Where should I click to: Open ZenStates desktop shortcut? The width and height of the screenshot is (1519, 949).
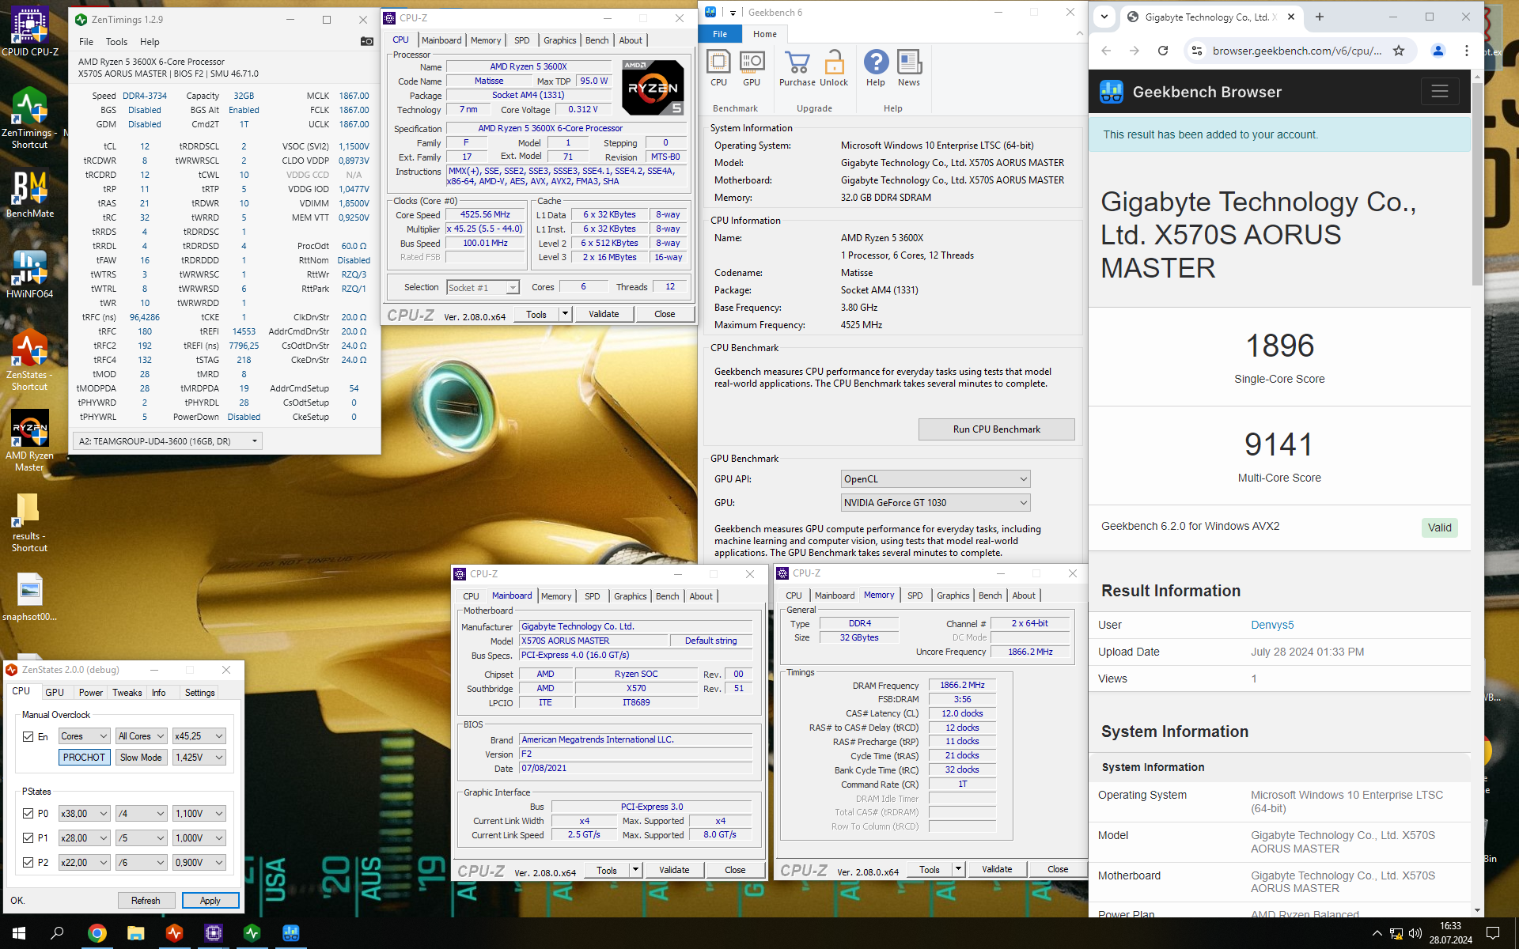point(30,360)
